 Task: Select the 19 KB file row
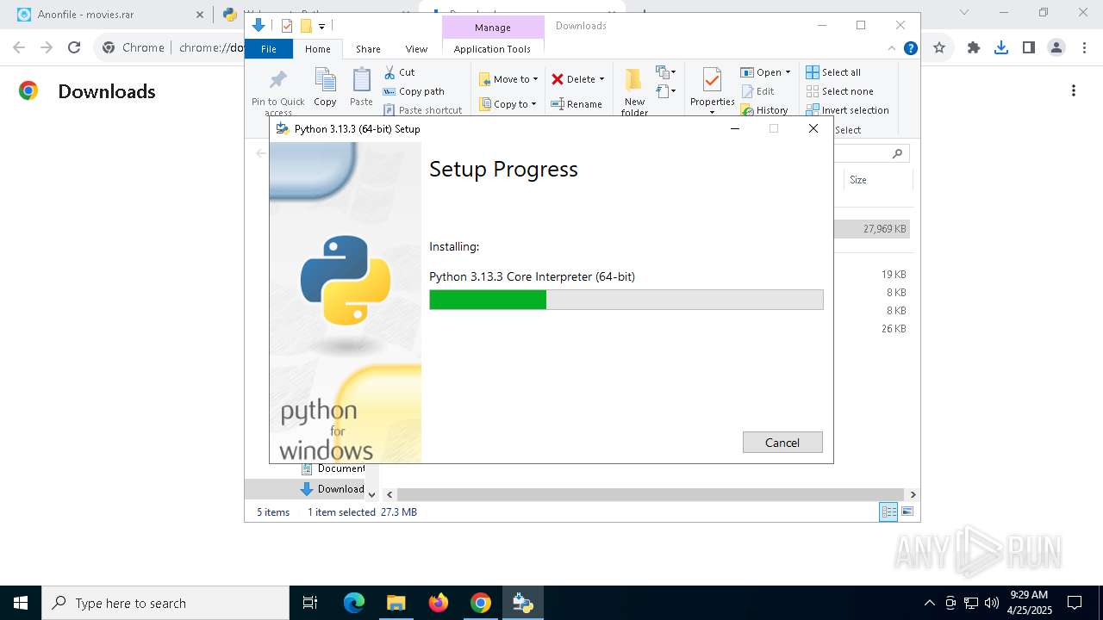[x=872, y=275]
